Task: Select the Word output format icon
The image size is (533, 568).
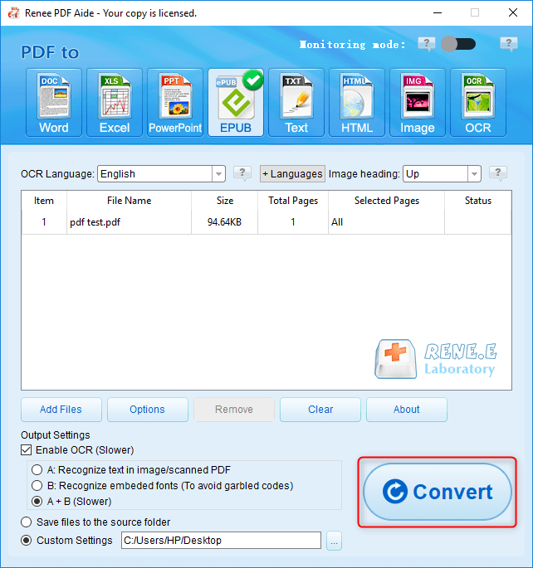Action: 54,102
